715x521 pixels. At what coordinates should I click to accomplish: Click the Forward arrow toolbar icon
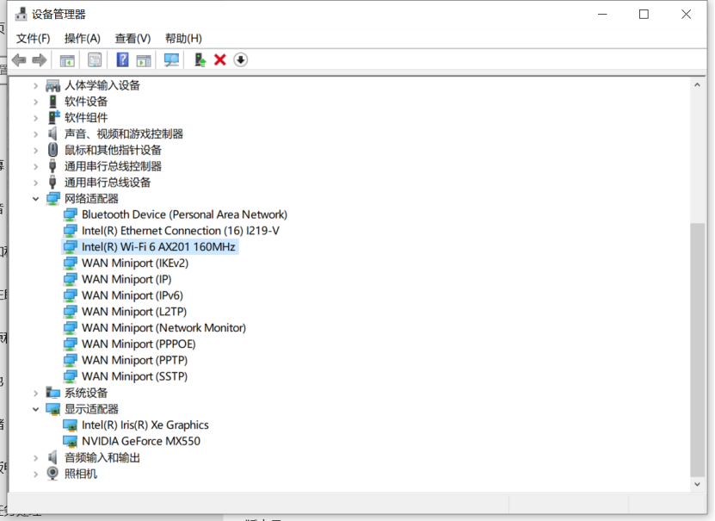tap(40, 59)
